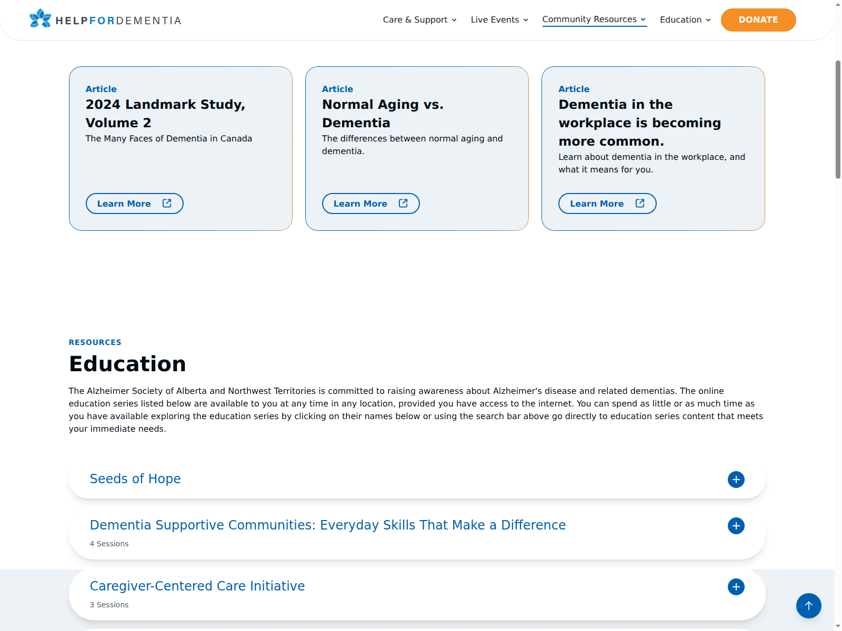Select Caregiver-Centered Care Initiative title
This screenshot has width=842, height=631.
[x=197, y=586]
